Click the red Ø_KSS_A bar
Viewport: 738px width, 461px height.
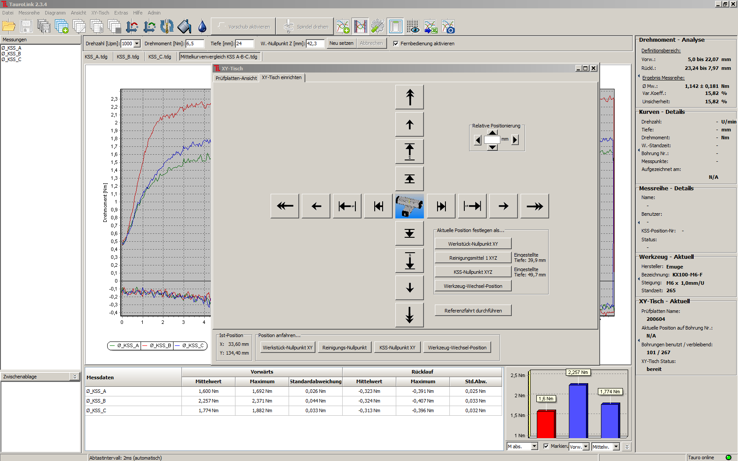point(546,424)
